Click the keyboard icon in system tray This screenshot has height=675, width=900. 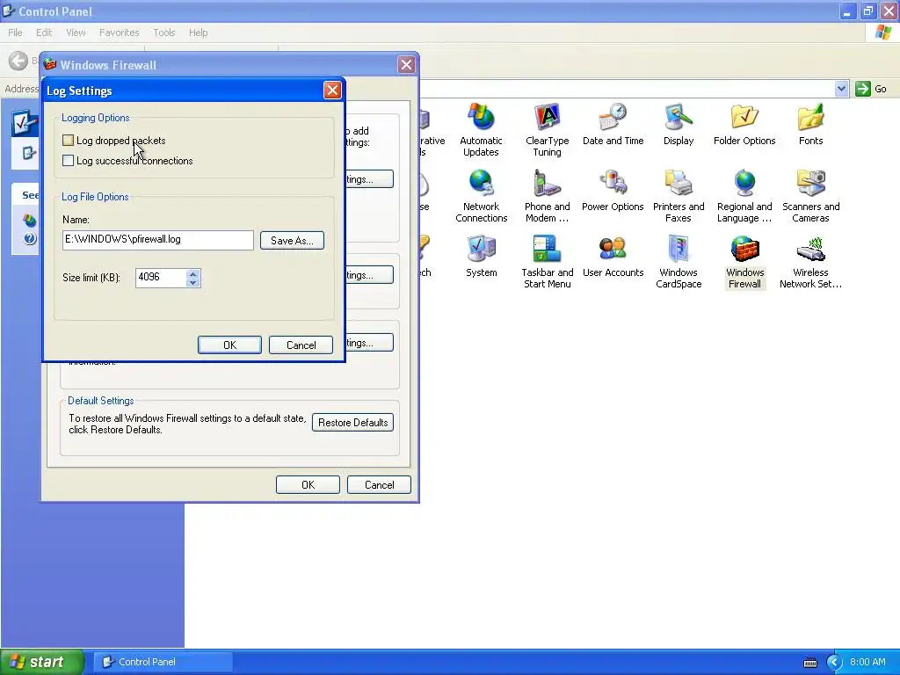click(809, 663)
